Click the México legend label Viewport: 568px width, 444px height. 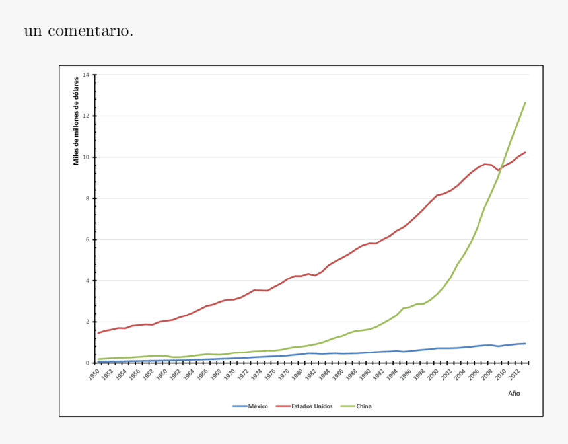coord(258,406)
